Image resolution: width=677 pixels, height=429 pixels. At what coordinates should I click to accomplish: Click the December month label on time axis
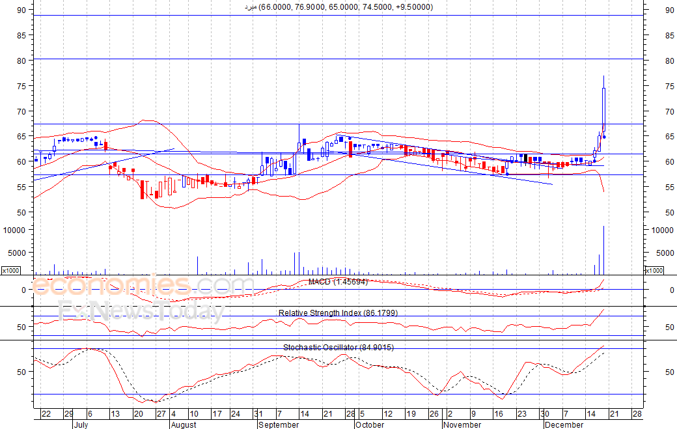point(564,424)
